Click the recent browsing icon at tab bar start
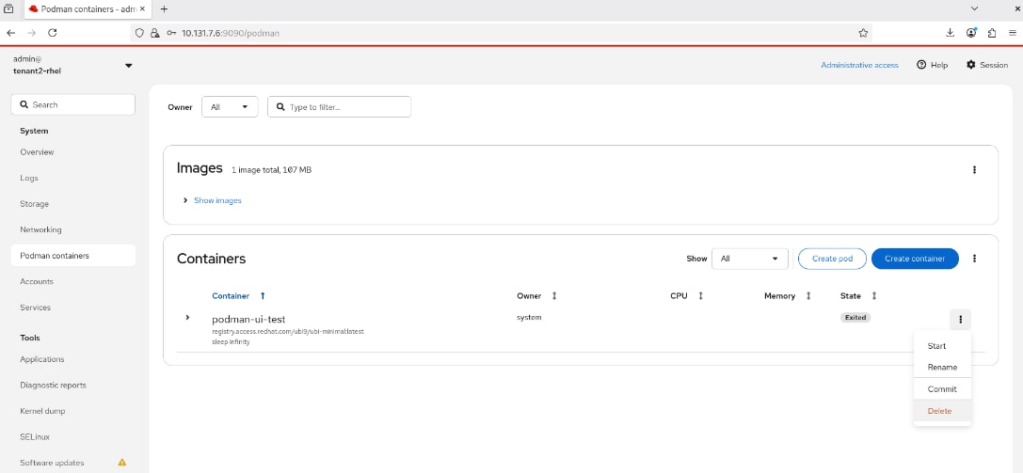This screenshot has width=1023, height=473. 9,9
